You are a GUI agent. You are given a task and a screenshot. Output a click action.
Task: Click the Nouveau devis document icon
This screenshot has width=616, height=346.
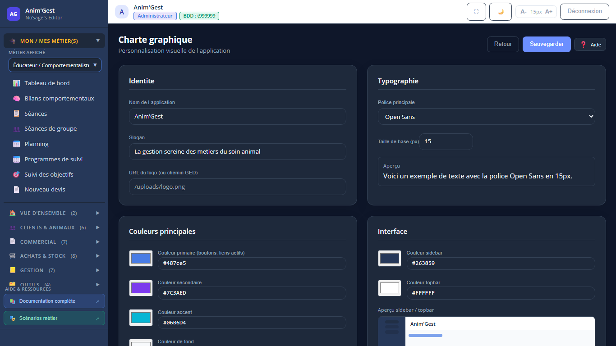[x=16, y=190]
